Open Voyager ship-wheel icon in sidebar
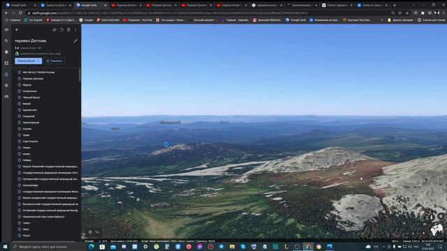Viewport: 447px width, 251px height. [6, 52]
